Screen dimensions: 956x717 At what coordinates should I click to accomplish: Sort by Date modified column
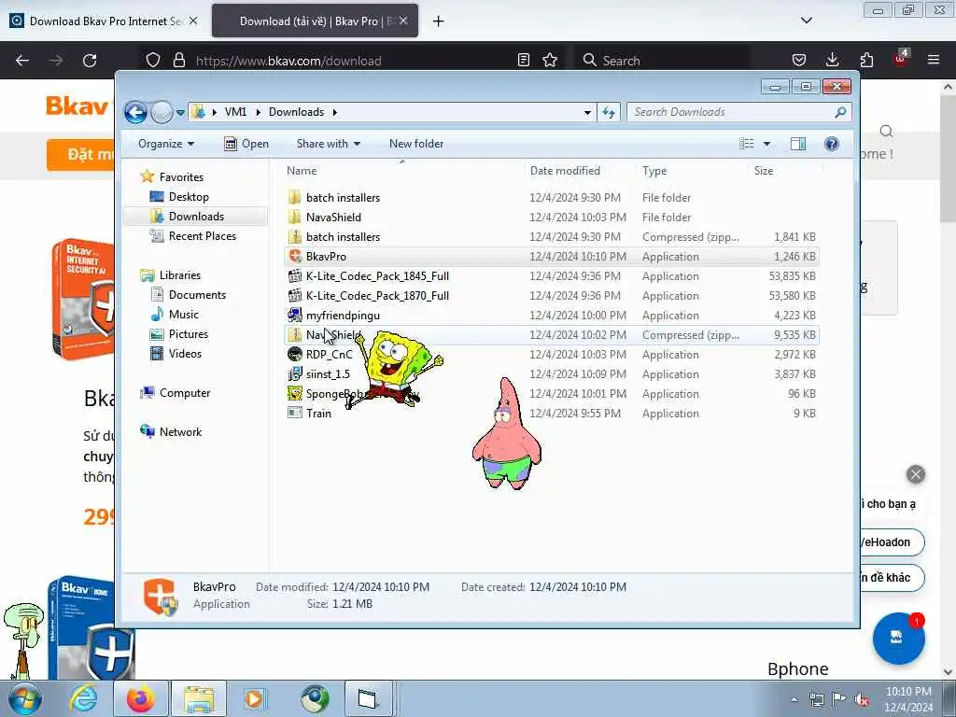click(x=579, y=171)
